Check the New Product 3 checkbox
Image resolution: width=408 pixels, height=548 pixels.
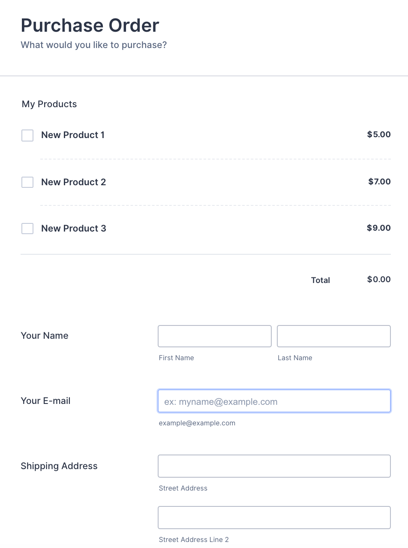(27, 229)
